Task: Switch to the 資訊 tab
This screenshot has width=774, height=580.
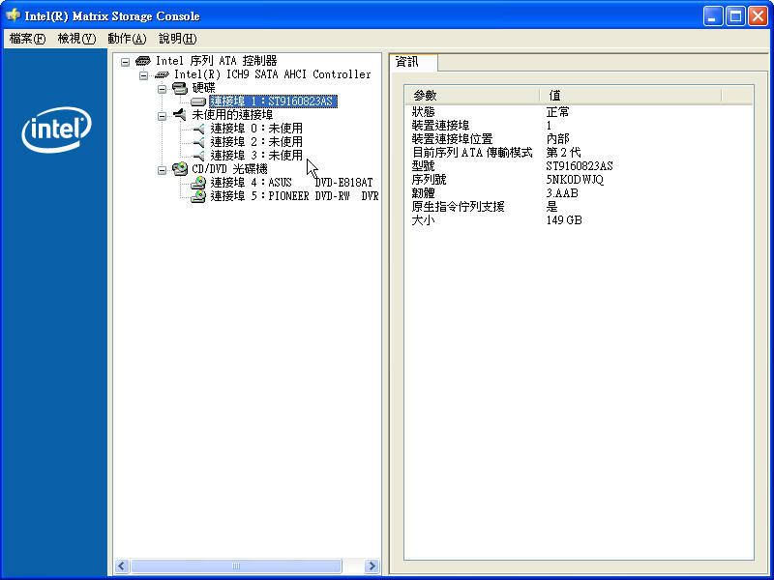Action: (x=413, y=62)
